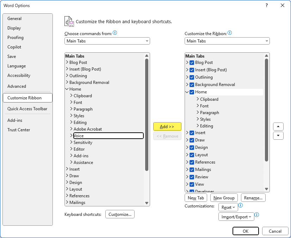Screen dimensions: 291x238
Task: Open the Display options category
Action: 27,28
